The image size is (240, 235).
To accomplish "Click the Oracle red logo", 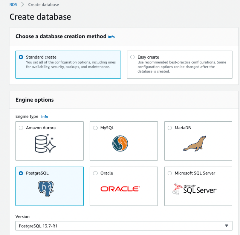I will point(120,189).
